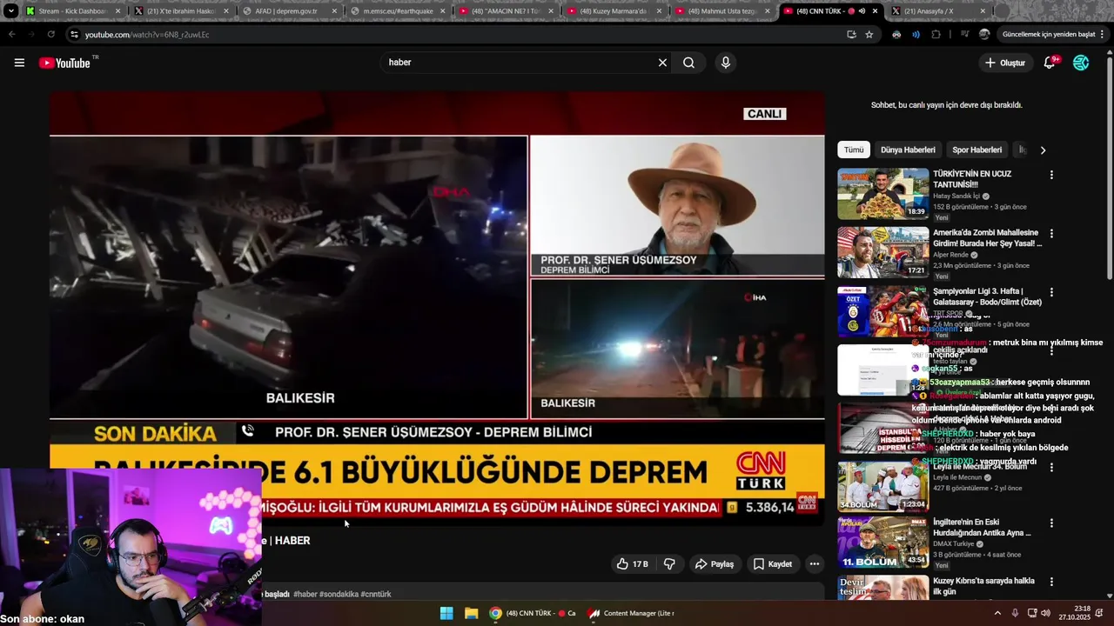
Task: Open options for 'Kuzey Kıbrıs'ta sarayda' video
Action: click(1051, 582)
